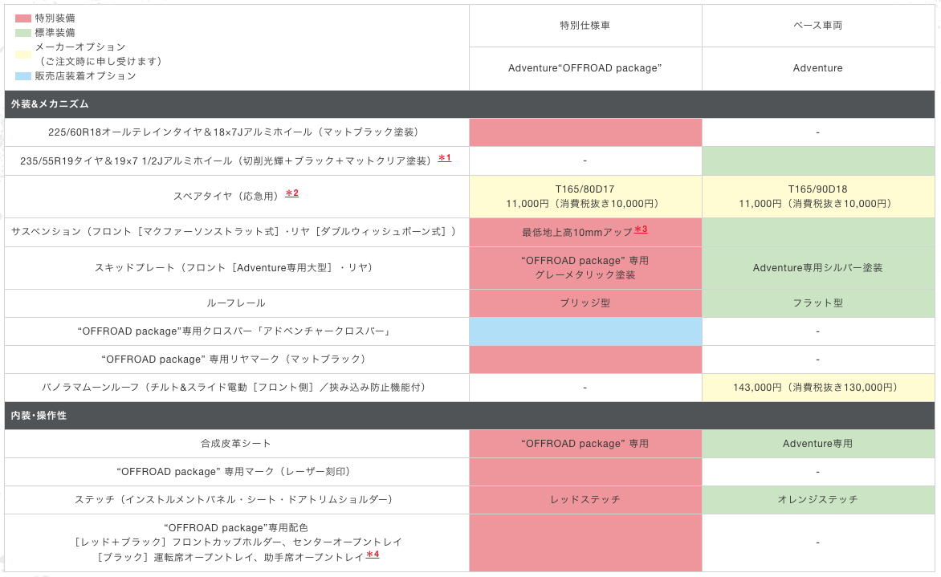Click the green 標準装備 legend swatch

(x=23, y=33)
